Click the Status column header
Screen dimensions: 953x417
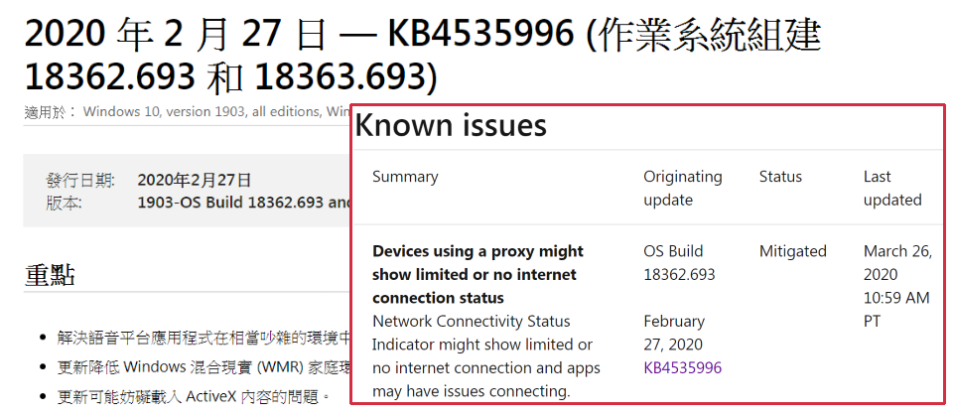click(x=780, y=177)
